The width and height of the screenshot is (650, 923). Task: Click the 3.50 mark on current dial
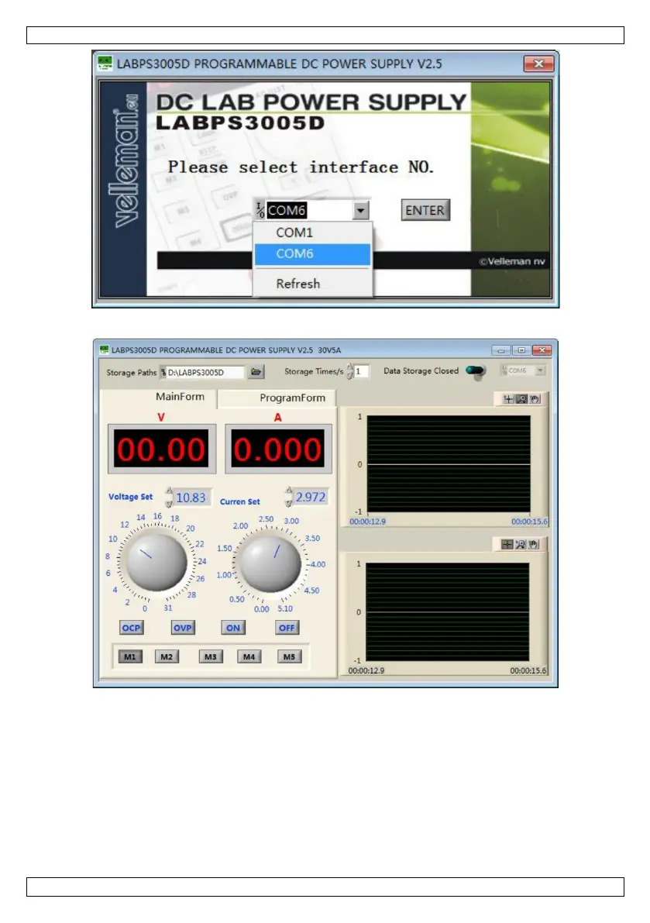pos(312,538)
